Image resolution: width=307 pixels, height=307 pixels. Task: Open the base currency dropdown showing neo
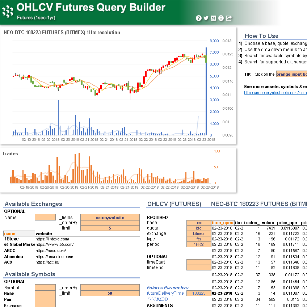coord(198,222)
